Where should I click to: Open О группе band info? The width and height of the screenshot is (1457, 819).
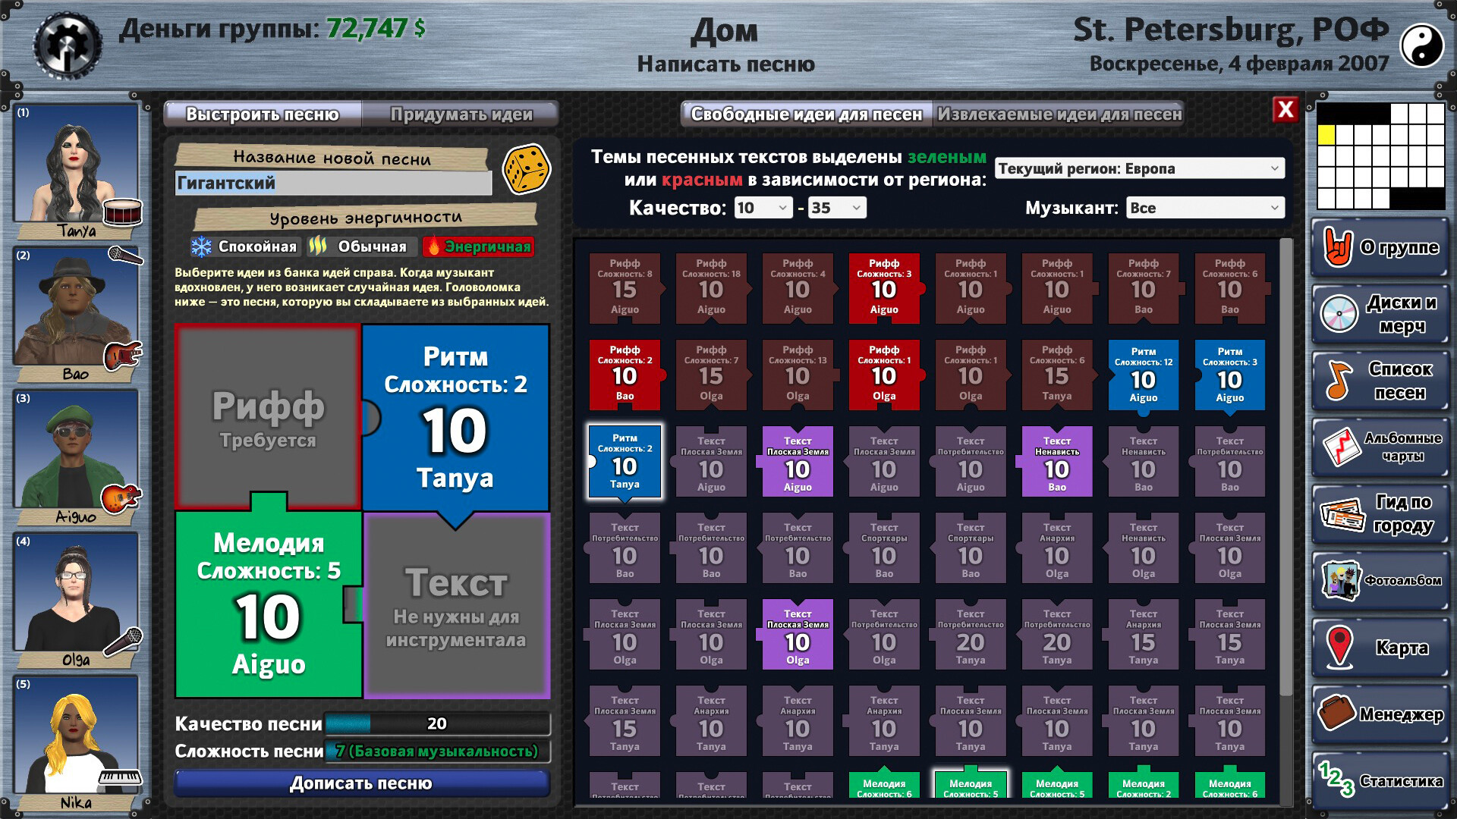pos(1381,247)
